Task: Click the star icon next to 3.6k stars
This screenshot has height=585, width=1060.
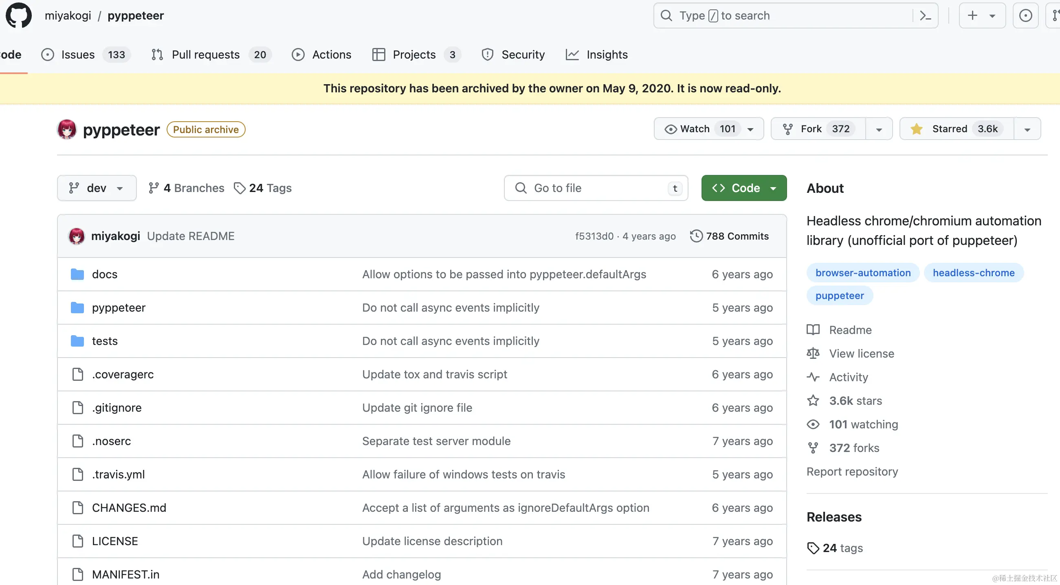Action: 813,401
